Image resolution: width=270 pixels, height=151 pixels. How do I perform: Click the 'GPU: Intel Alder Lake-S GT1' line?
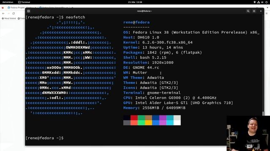pos(178,103)
